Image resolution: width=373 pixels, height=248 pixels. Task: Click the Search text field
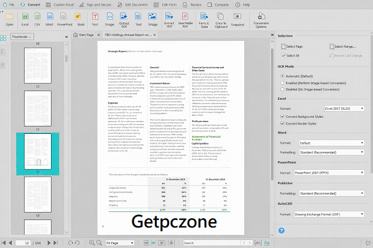[212, 243]
